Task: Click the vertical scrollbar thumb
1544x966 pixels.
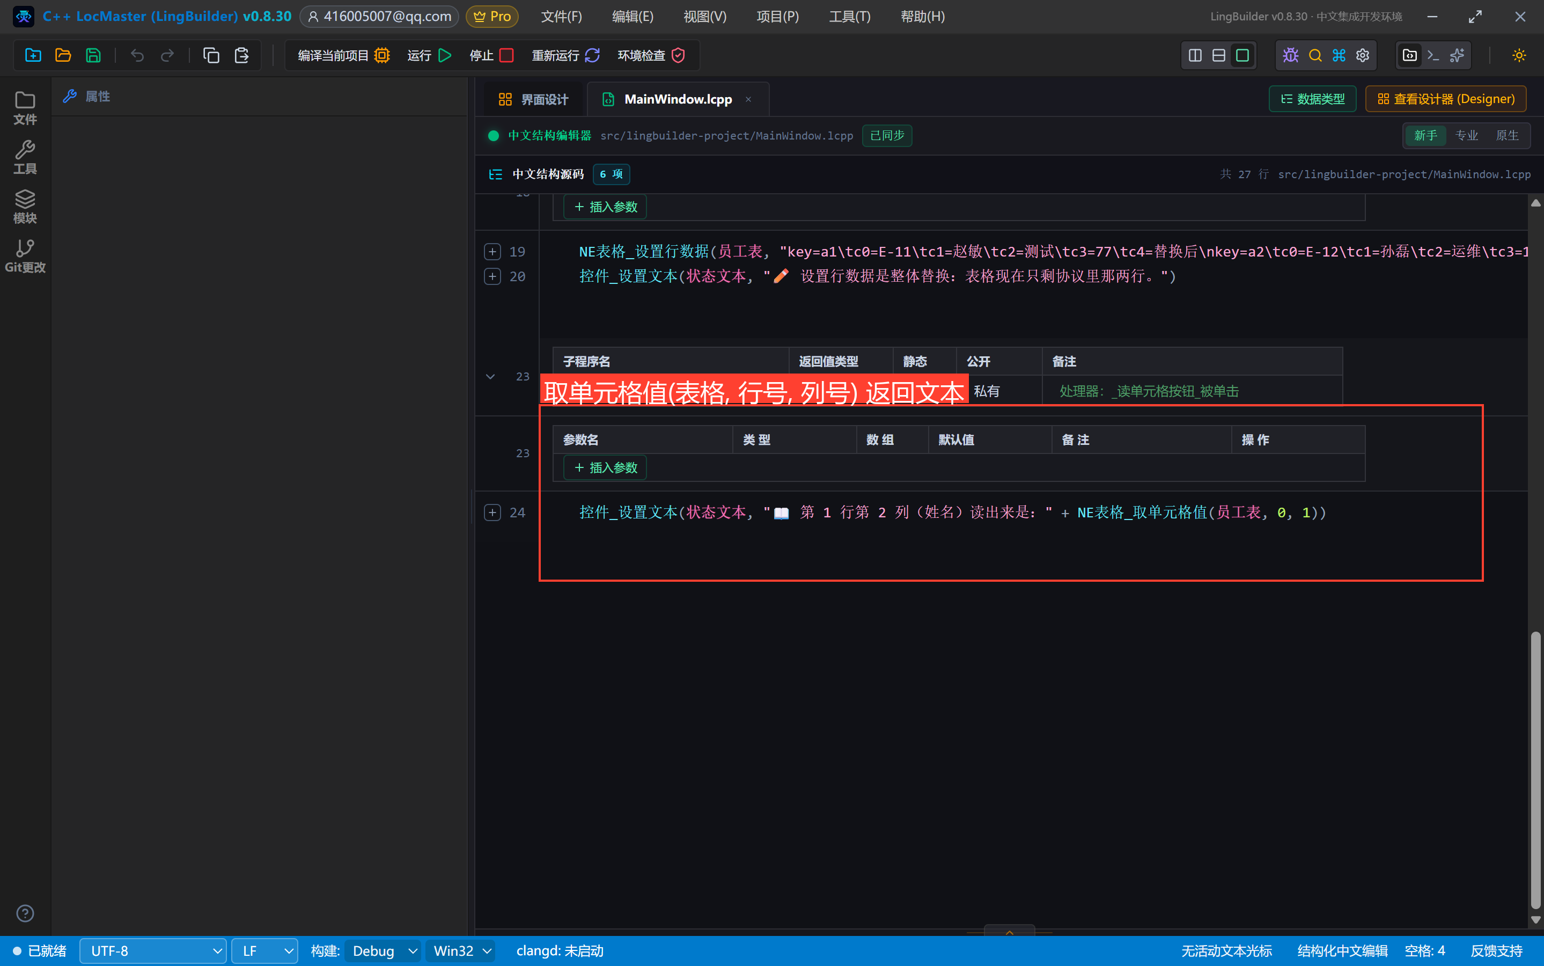Action: (1535, 769)
